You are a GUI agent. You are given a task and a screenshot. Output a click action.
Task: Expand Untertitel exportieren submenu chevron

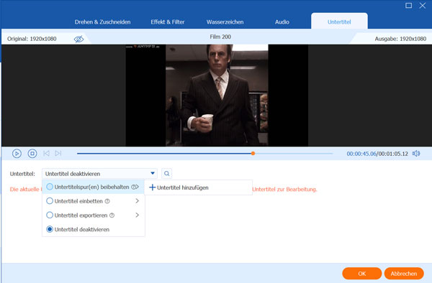tap(138, 215)
